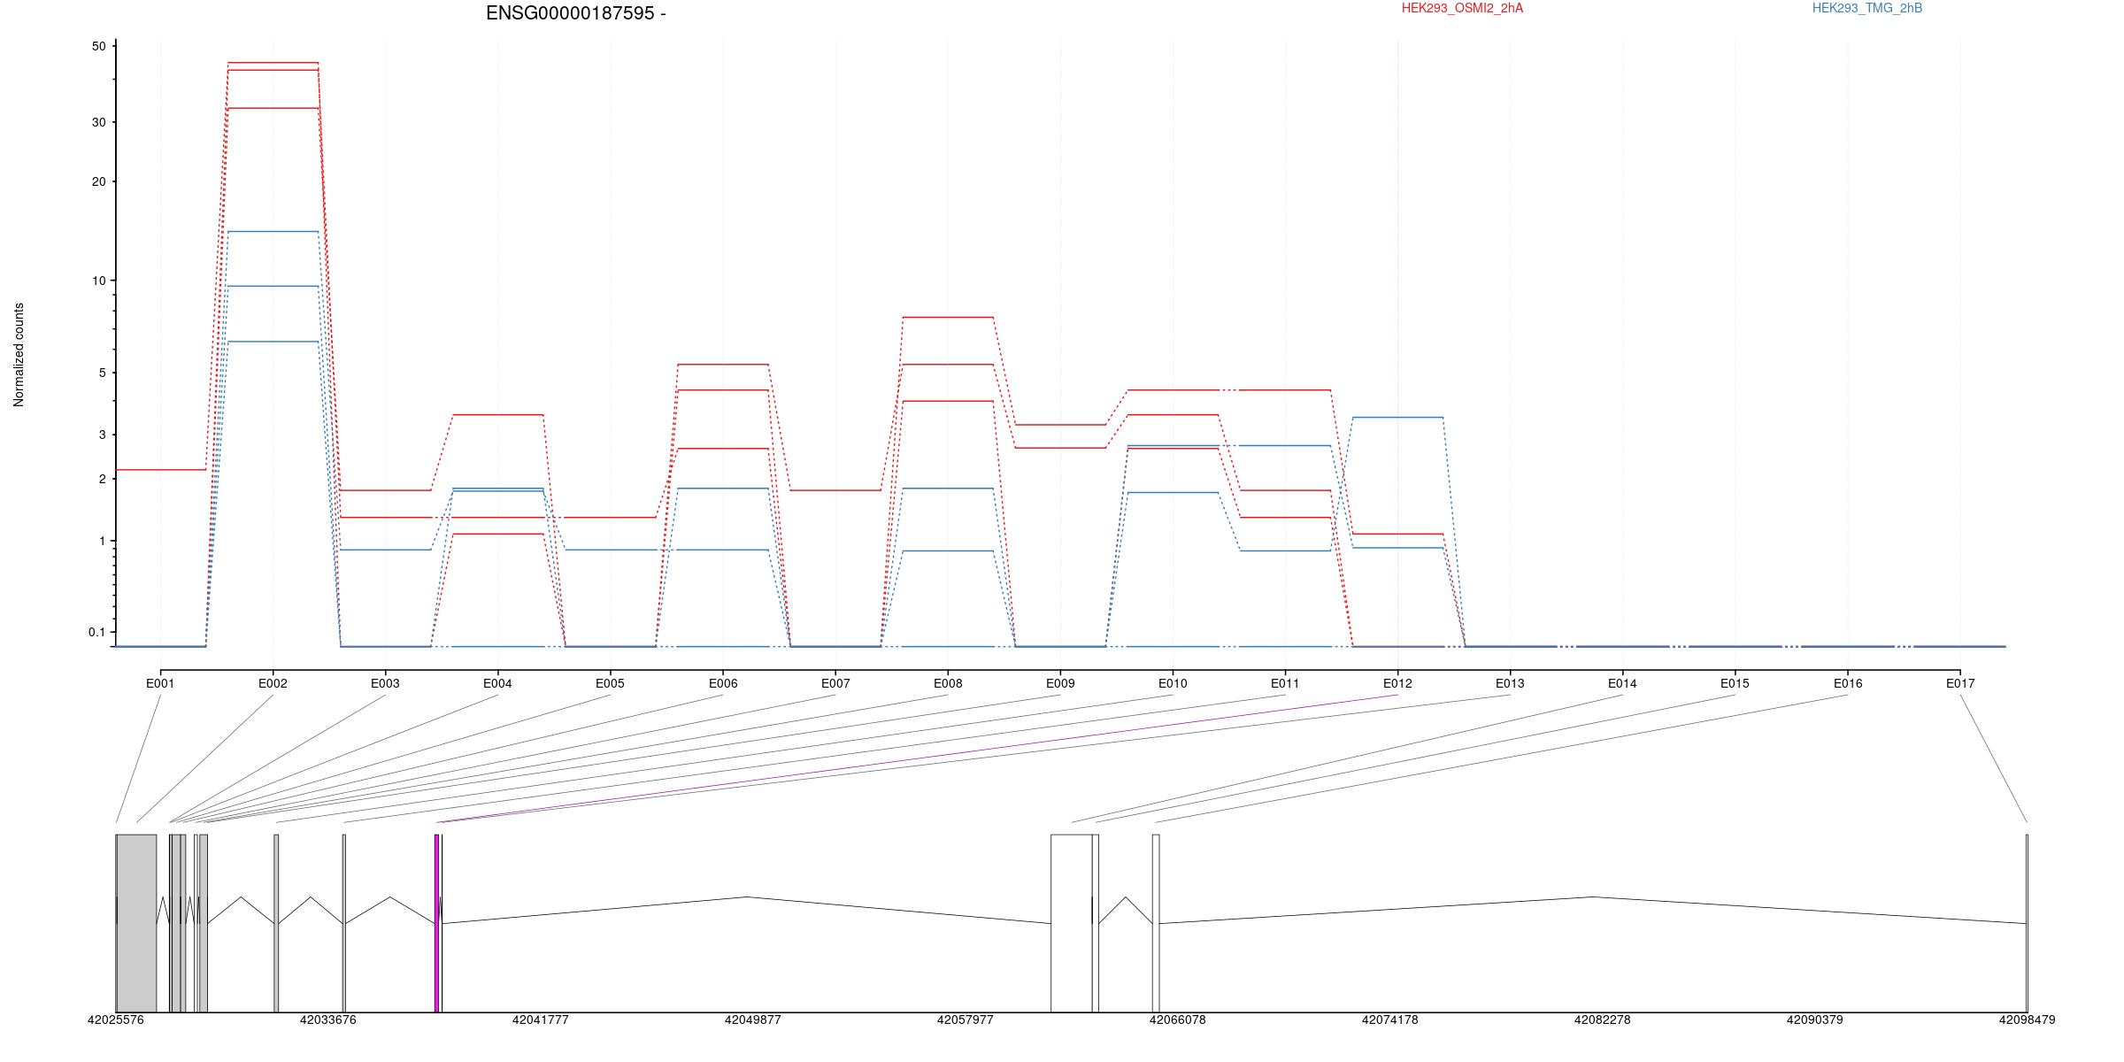2124x1062 pixels.
Task: Select the HEK293_TMG_2hB legend label
Action: [x=1867, y=8]
